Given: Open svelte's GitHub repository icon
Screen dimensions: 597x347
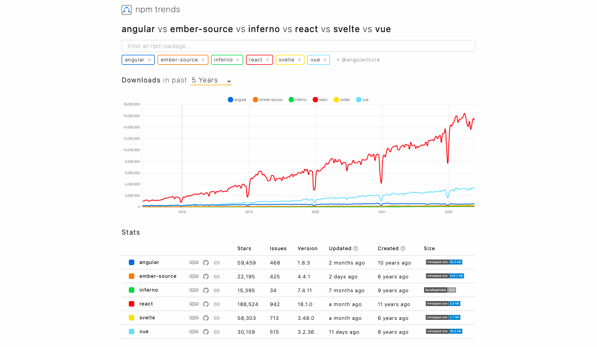Looking at the screenshot, I should [x=206, y=318].
